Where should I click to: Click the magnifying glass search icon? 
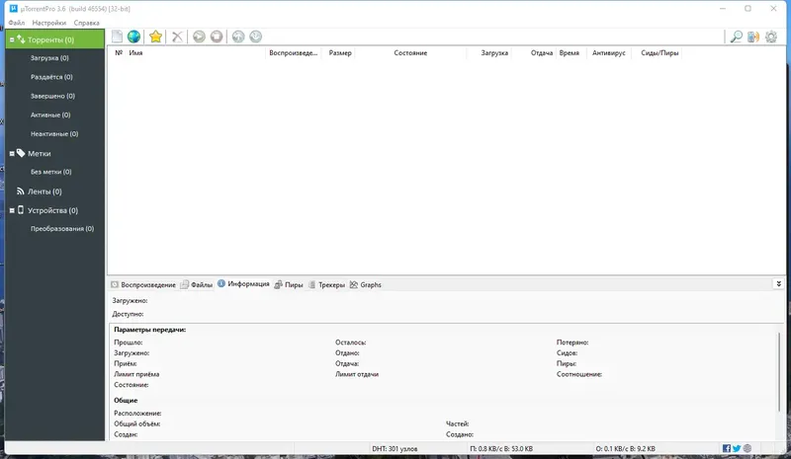[737, 37]
